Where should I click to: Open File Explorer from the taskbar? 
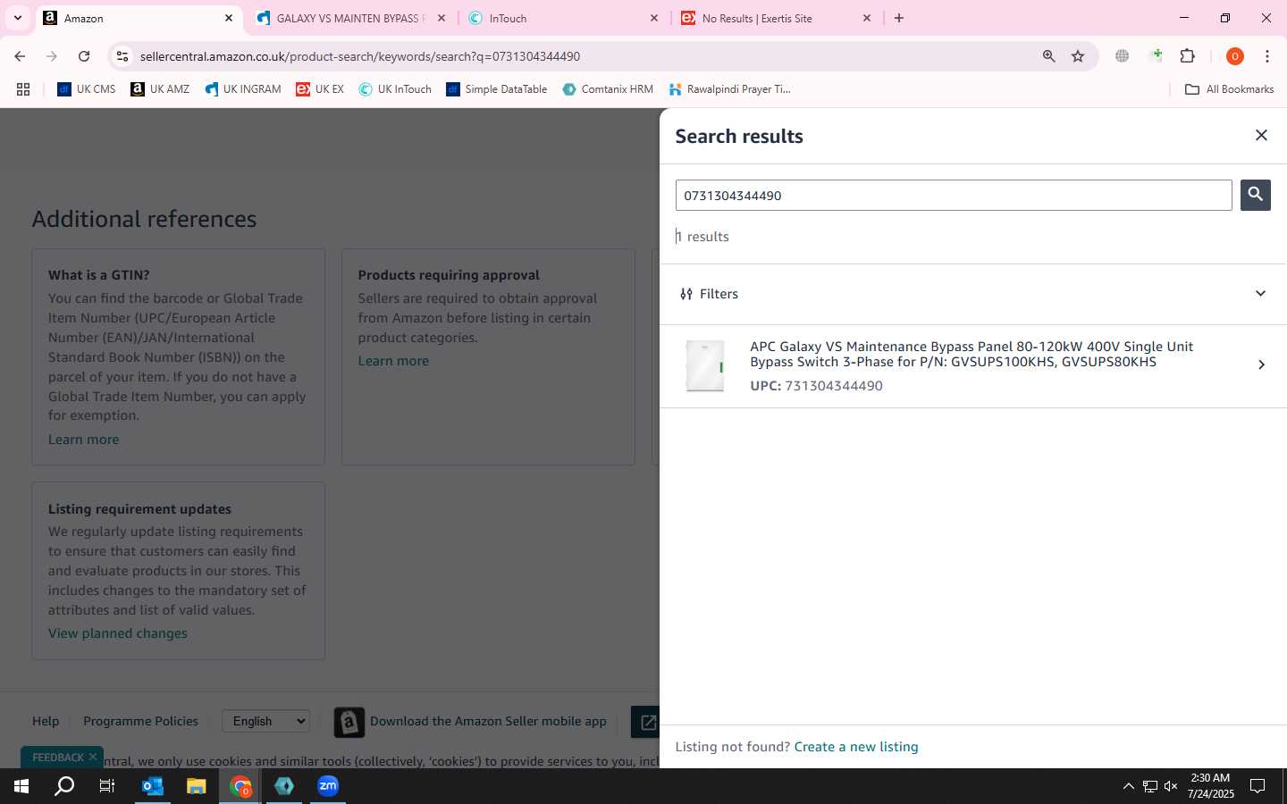pyautogui.click(x=197, y=786)
